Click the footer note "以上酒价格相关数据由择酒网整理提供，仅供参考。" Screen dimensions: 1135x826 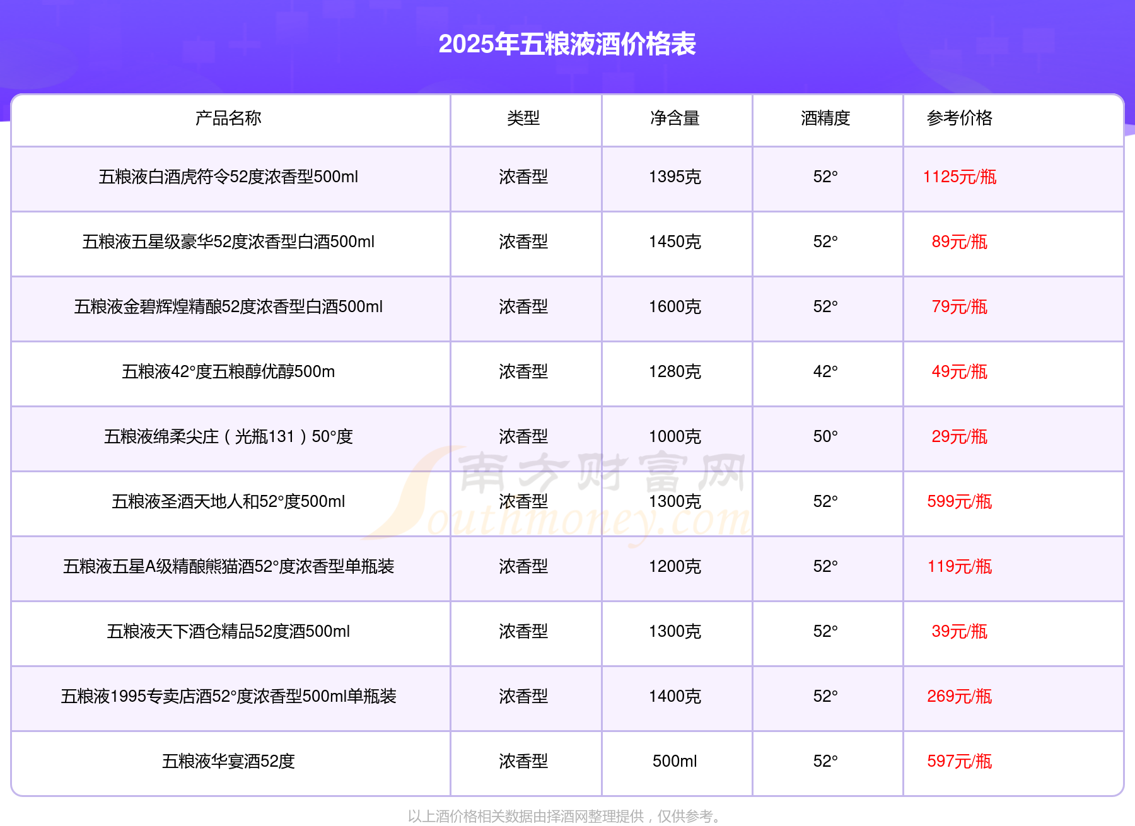tap(565, 817)
